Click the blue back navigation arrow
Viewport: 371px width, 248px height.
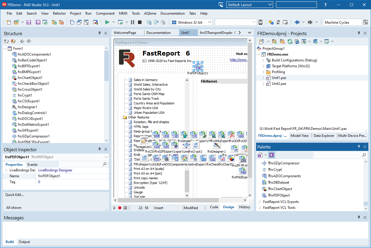297,22
